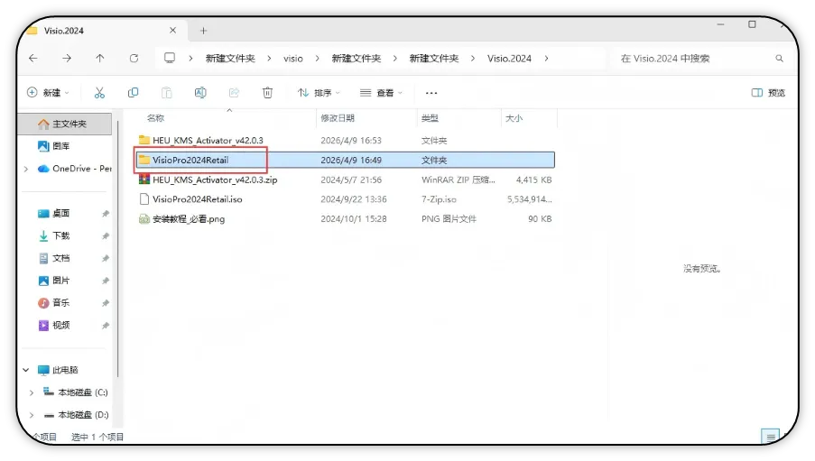This screenshot has height=461, width=815.
Task: Open OneDrive in the sidebar
Action: click(75, 169)
